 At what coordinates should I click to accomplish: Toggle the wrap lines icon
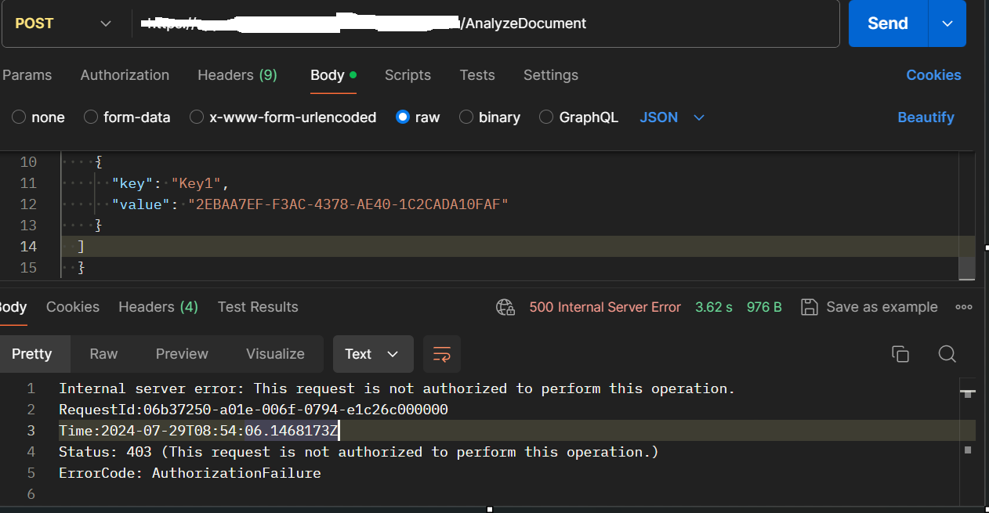point(442,354)
